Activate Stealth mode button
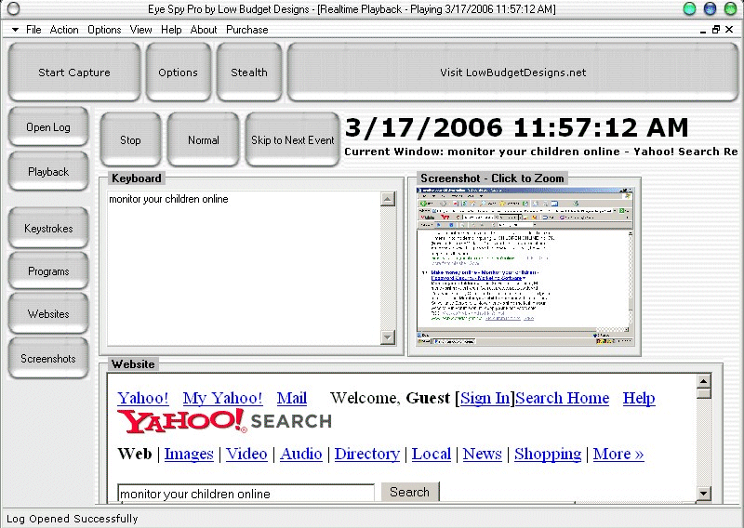Image resolution: width=744 pixels, height=528 pixels. coord(249,73)
